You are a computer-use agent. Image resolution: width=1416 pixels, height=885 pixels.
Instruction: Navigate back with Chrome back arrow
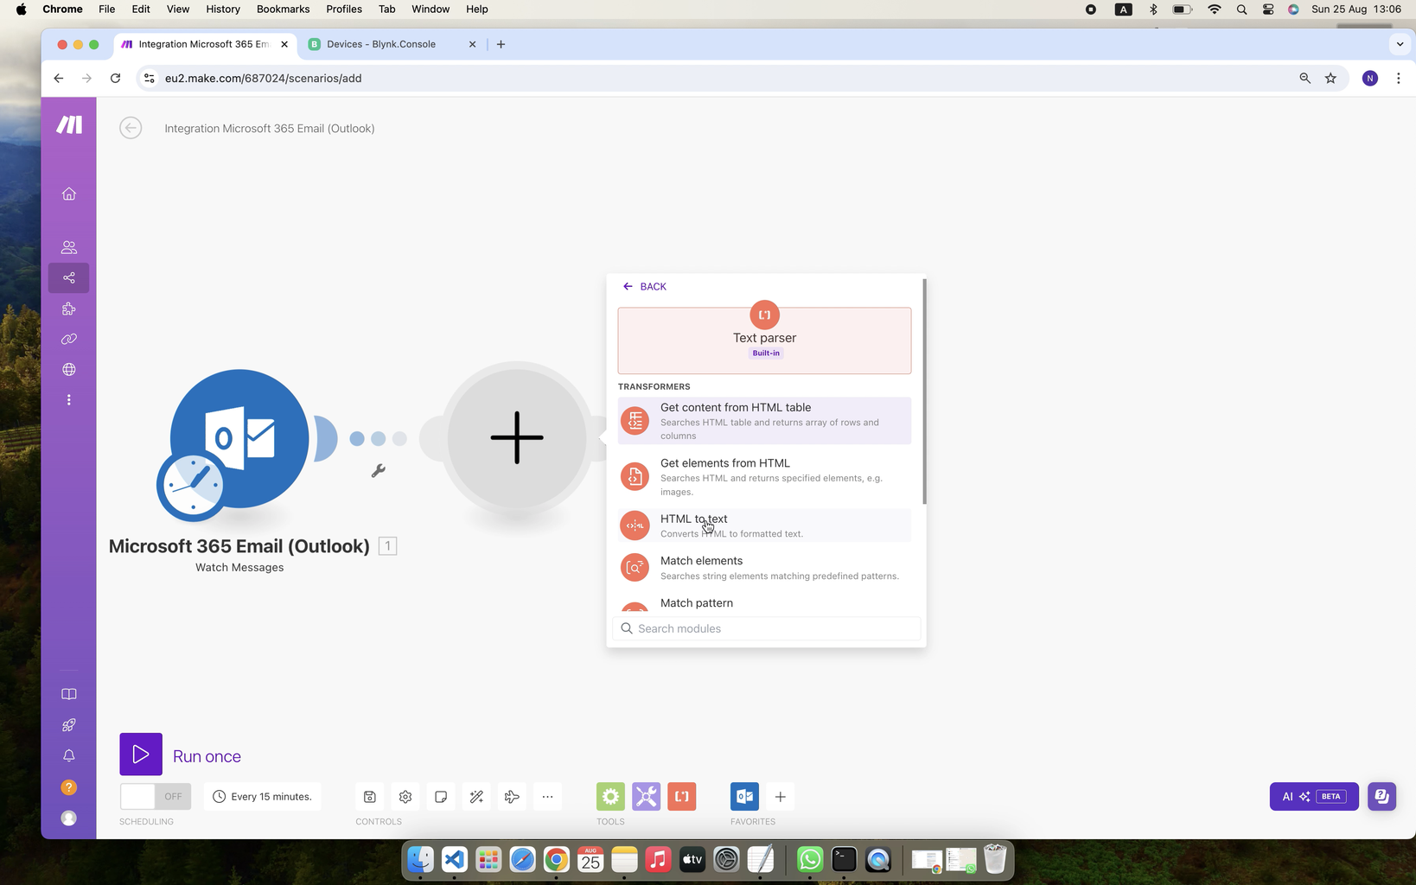pos(58,78)
